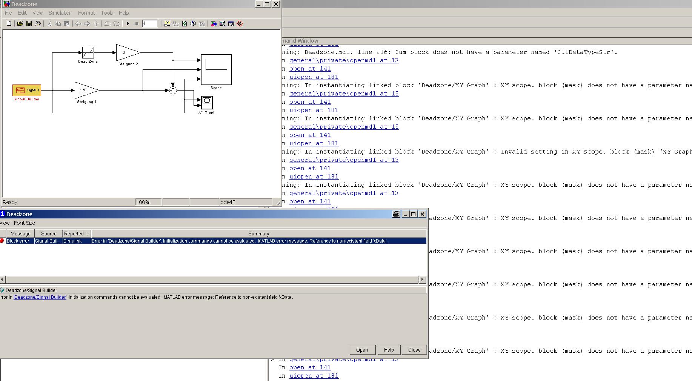This screenshot has width=692, height=381.
Task: Follow the 'Deadzone/Signal Builder' error link
Action: (x=40, y=297)
